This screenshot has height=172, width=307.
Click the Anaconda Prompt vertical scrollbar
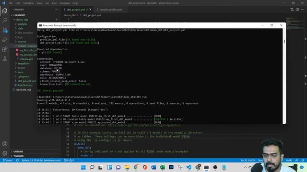284,76
